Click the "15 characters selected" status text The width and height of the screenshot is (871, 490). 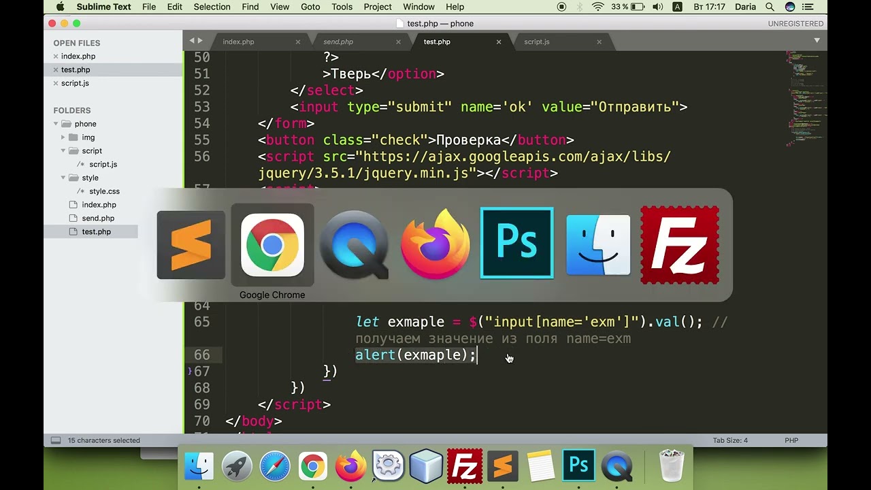103,440
